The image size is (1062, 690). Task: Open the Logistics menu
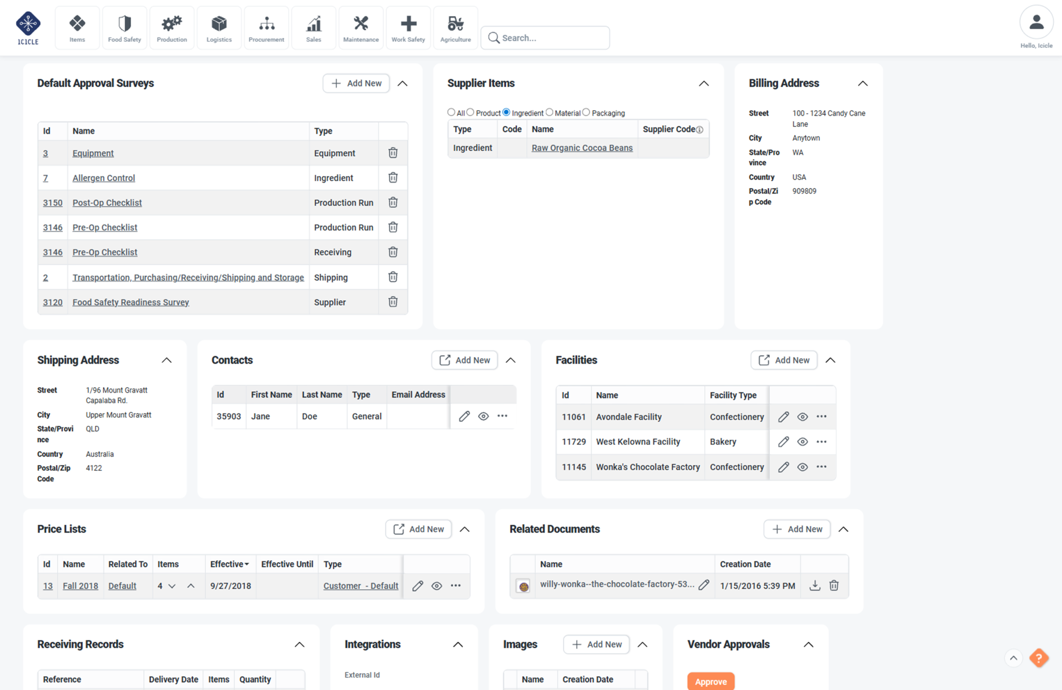[219, 28]
